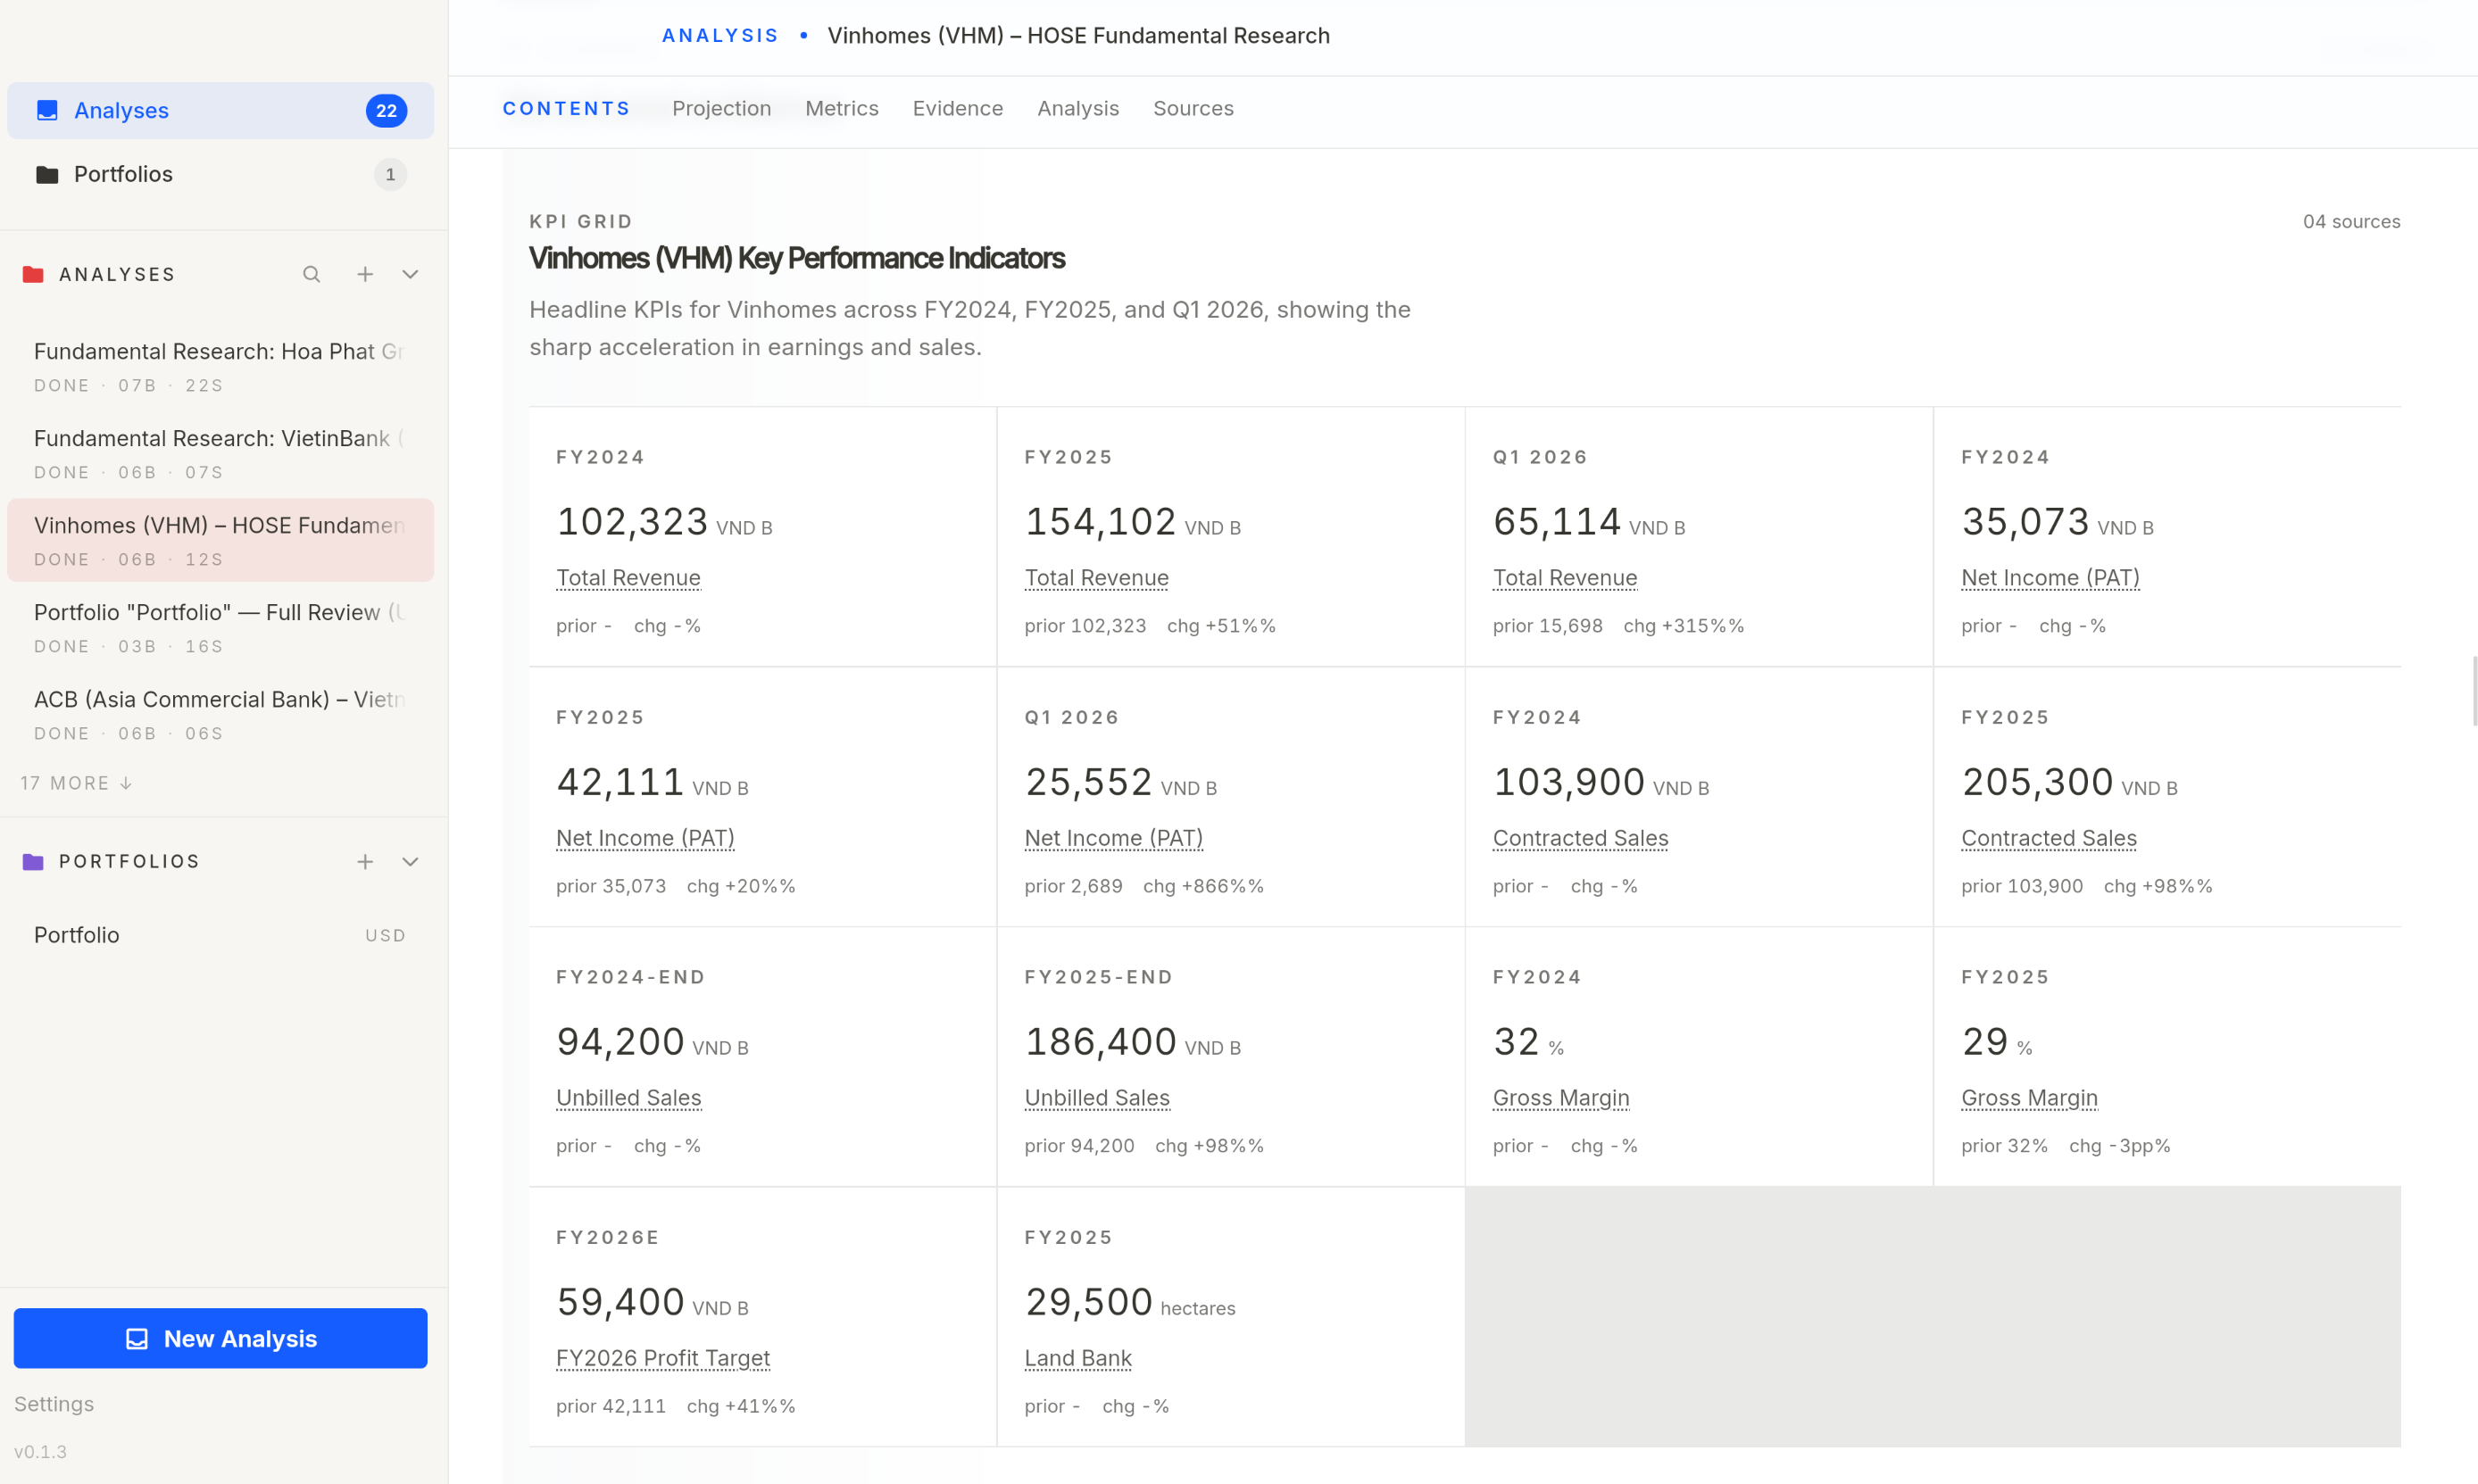
Task: Click Gross Margin label under 32 %
Action: click(x=1560, y=1098)
